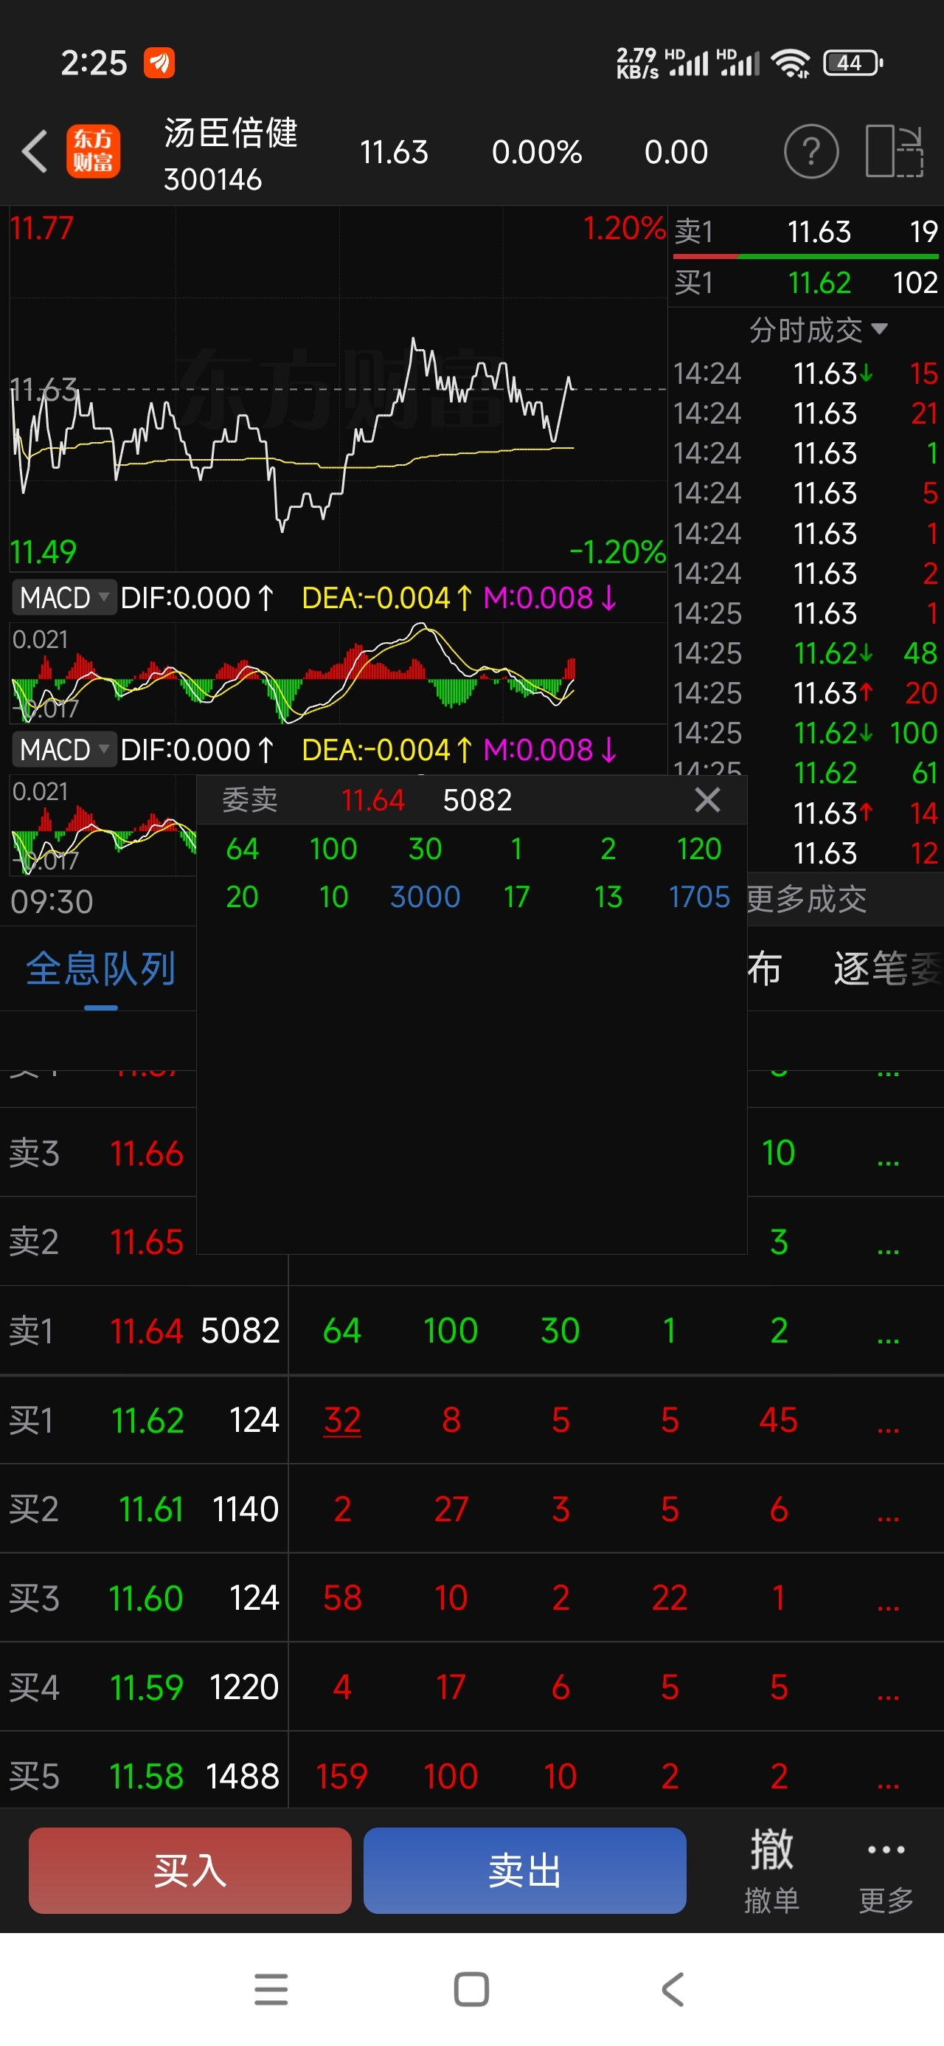
Task: Toggle the split-screen layout icon
Action: [x=894, y=151]
